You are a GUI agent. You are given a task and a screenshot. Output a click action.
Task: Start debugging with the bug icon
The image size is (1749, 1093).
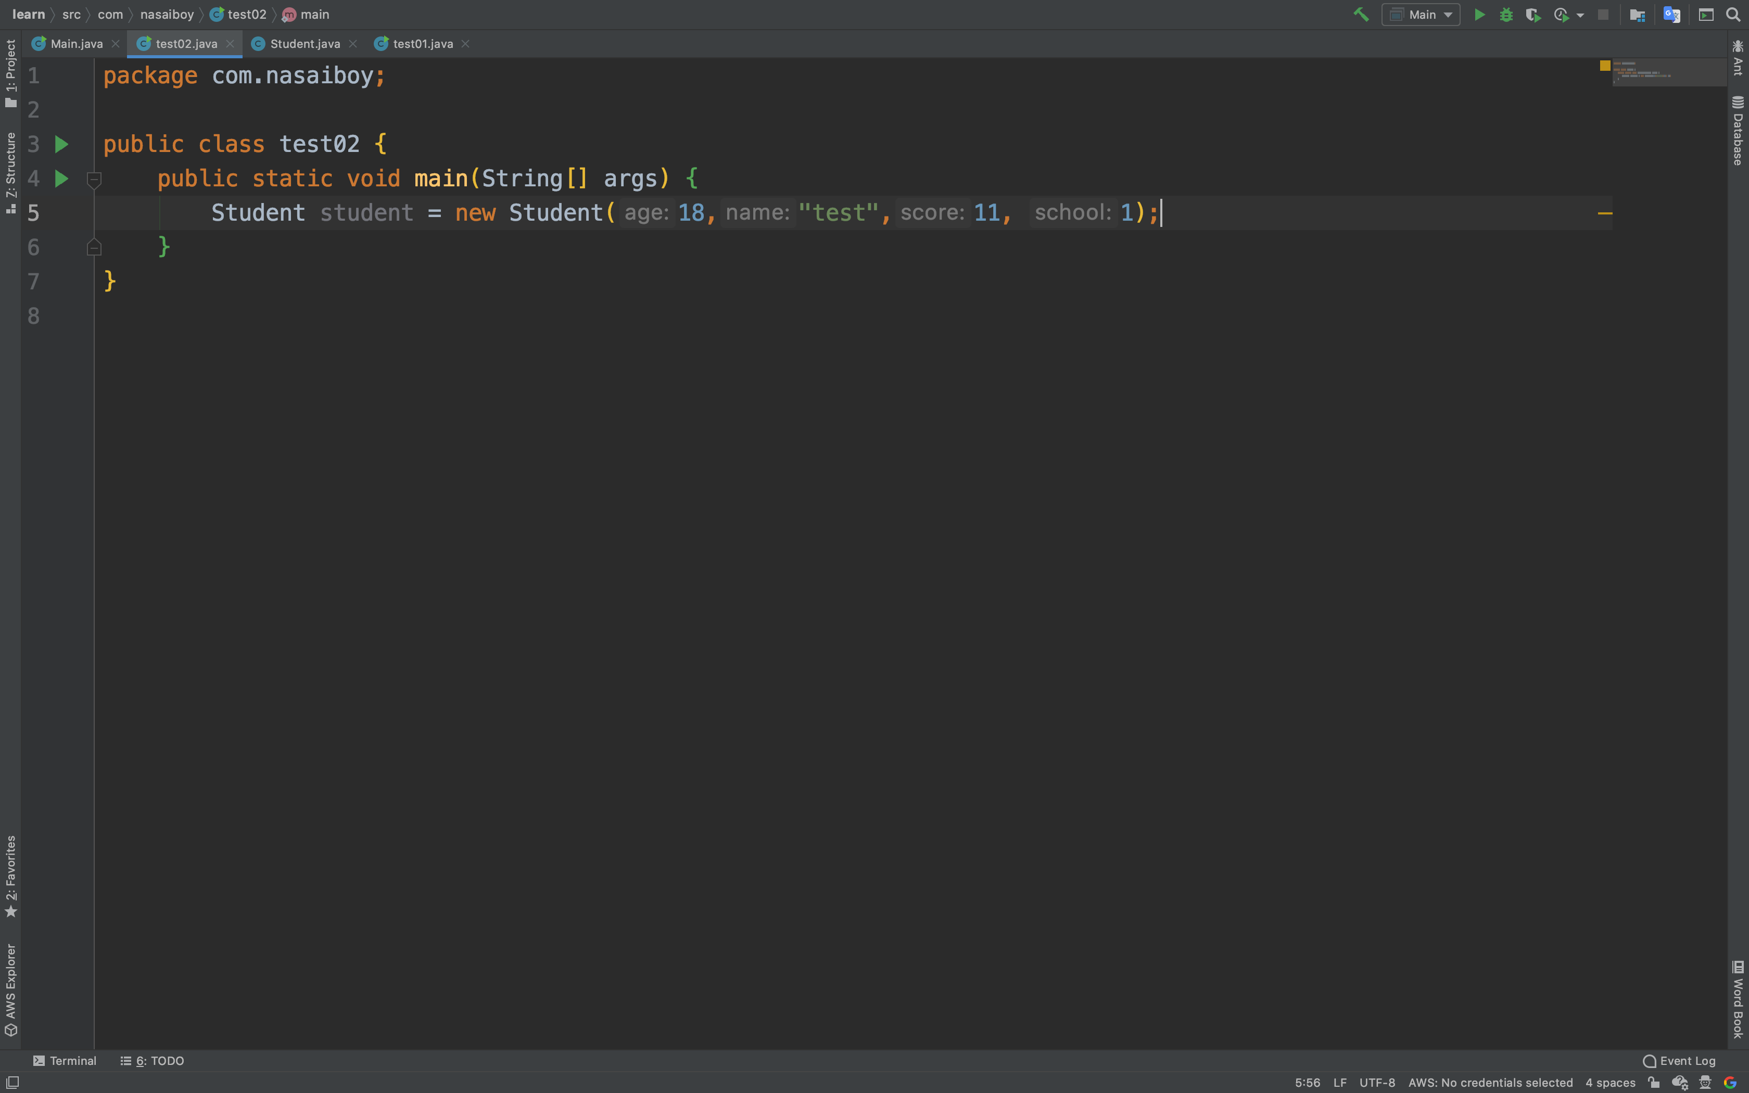pos(1506,14)
